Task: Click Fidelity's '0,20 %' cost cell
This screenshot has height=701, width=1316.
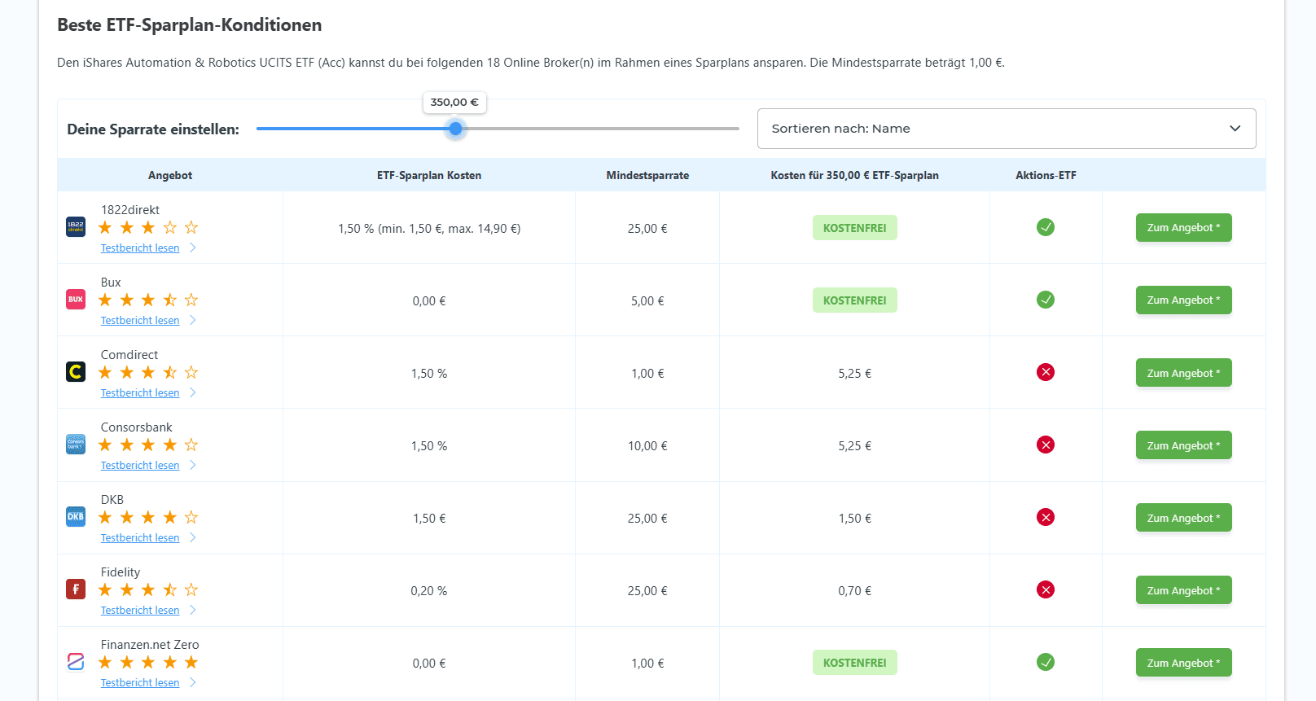Action: click(x=429, y=591)
